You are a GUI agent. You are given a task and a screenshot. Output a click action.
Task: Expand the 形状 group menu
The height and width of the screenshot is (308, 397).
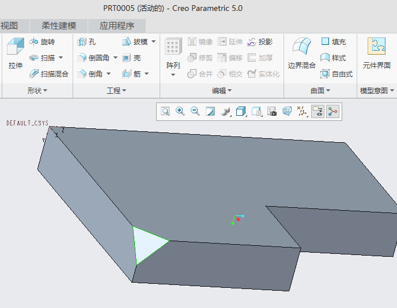pos(37,90)
